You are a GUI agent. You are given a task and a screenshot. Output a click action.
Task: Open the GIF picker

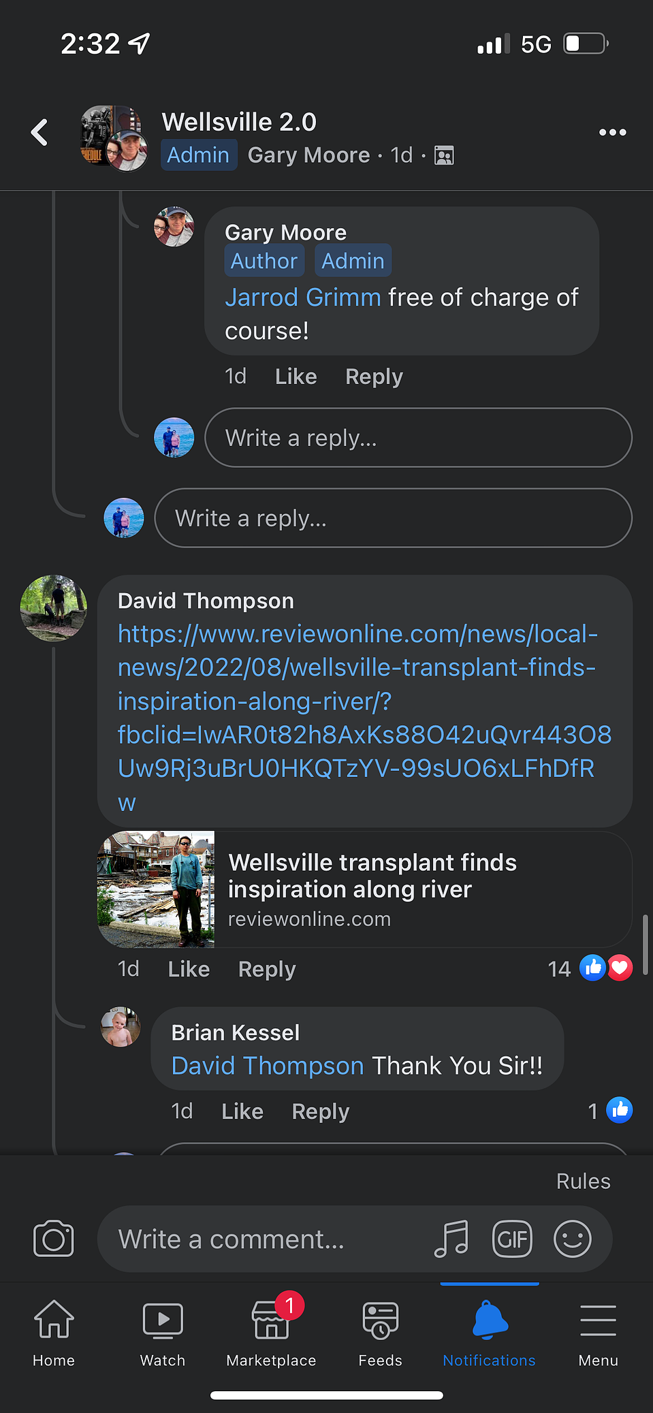click(x=512, y=1239)
